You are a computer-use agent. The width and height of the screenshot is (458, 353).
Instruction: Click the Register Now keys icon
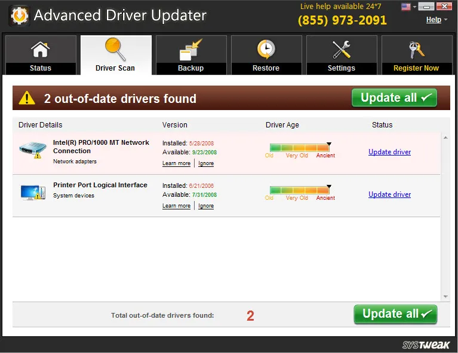pos(416,50)
